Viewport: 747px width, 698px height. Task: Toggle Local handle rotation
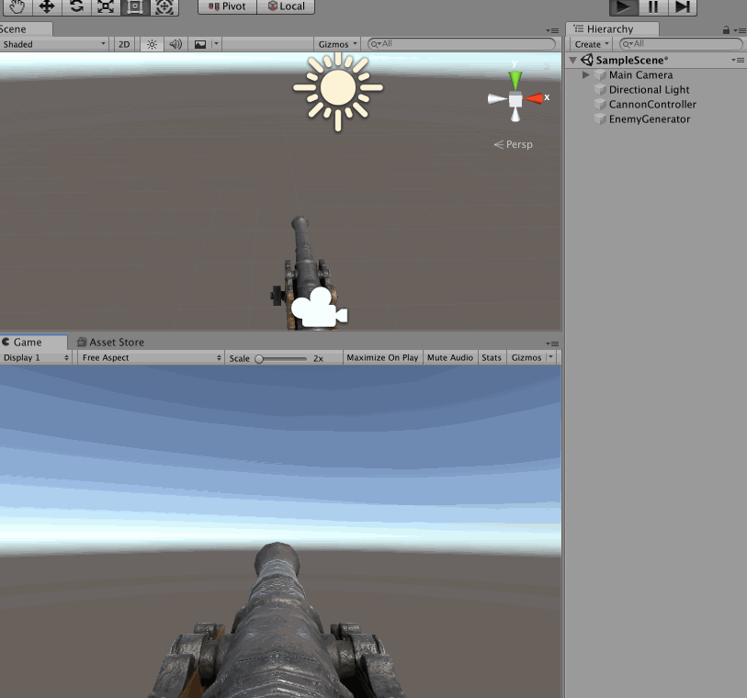click(286, 6)
